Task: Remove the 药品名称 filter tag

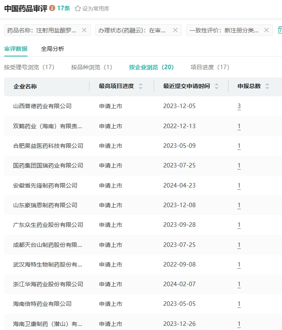Action: [84, 30]
